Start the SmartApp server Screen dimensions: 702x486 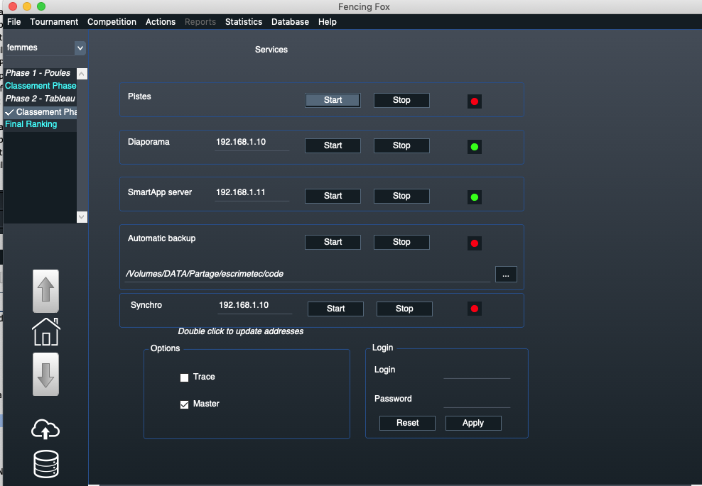[x=333, y=196]
